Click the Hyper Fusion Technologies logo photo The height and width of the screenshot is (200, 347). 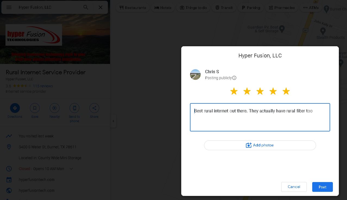[34, 35]
